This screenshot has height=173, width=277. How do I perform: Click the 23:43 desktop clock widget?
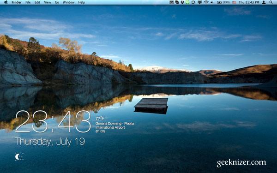coord(53,122)
